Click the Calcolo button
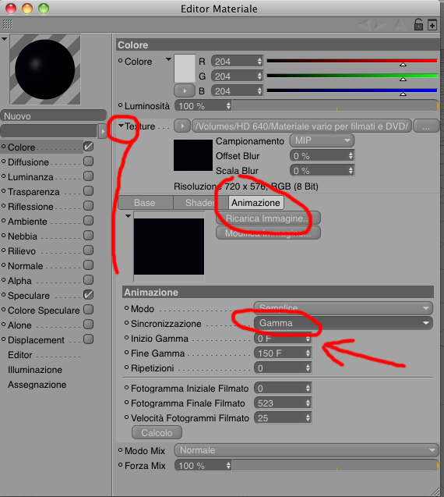 [157, 433]
